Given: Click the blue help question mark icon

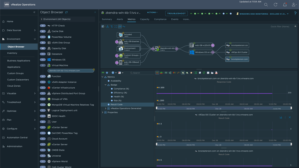Looking at the screenshot, I should click(x=295, y=13).
